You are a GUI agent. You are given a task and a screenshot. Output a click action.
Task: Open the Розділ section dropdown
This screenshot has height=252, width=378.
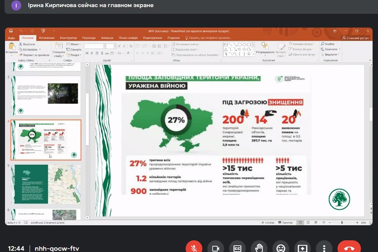click(73, 55)
